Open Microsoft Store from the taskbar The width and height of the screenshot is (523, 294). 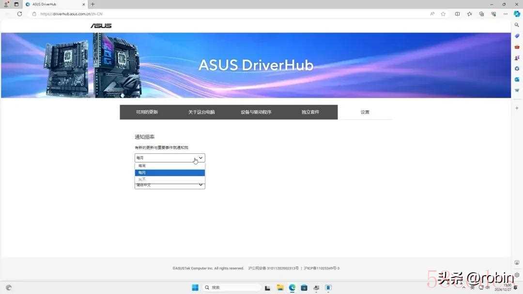point(304,288)
